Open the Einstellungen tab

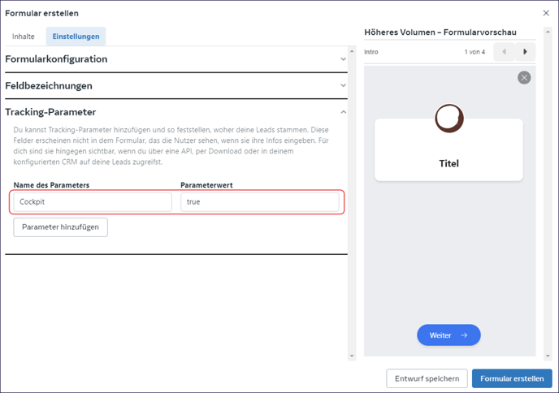76,37
